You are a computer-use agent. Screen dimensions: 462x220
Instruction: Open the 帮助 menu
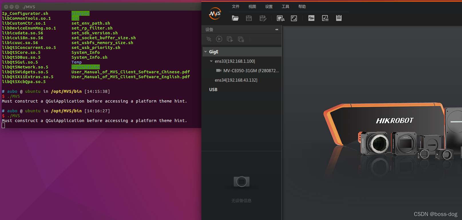(302, 7)
